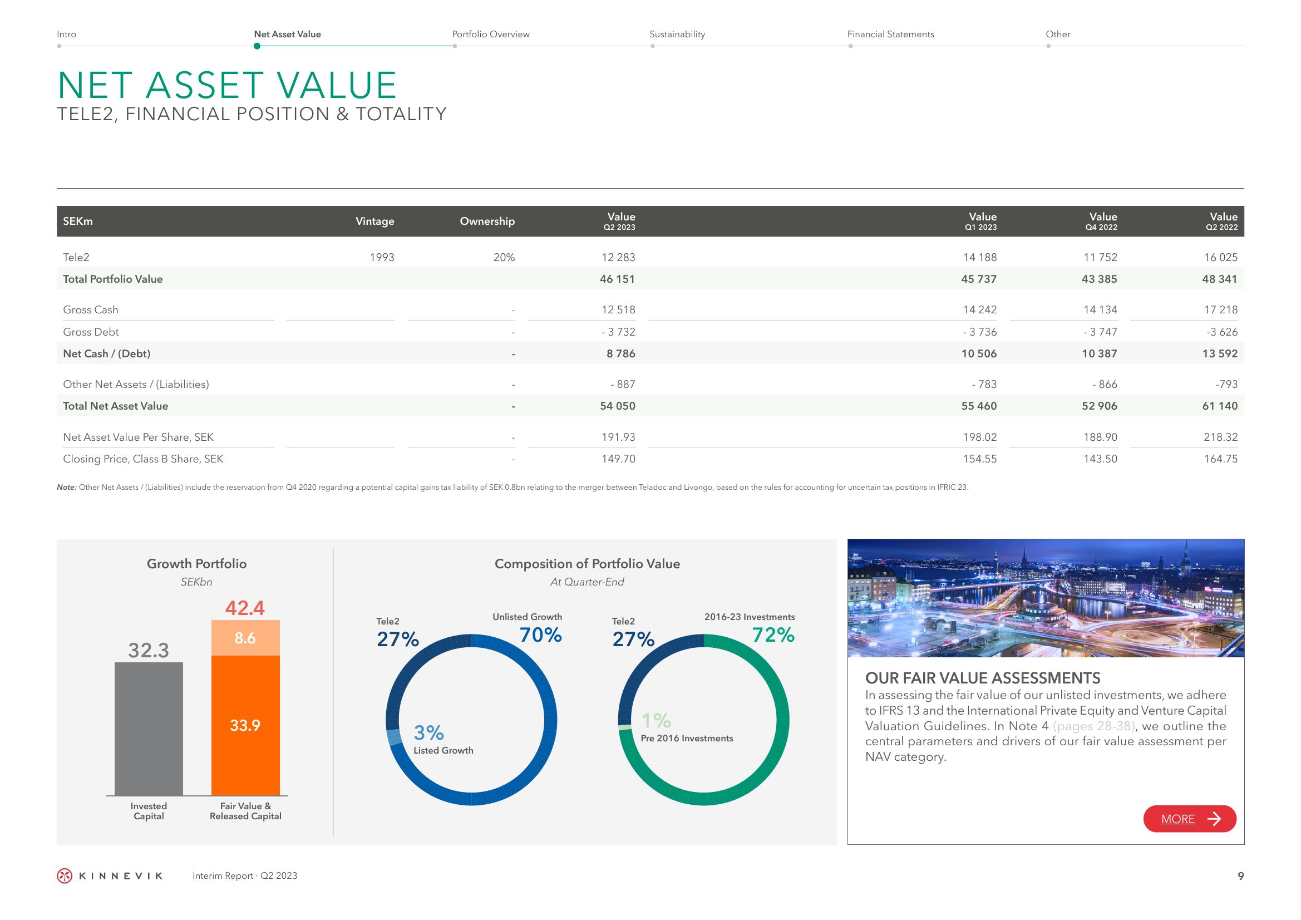Open the Stockholm night skyline photo

click(1046, 598)
